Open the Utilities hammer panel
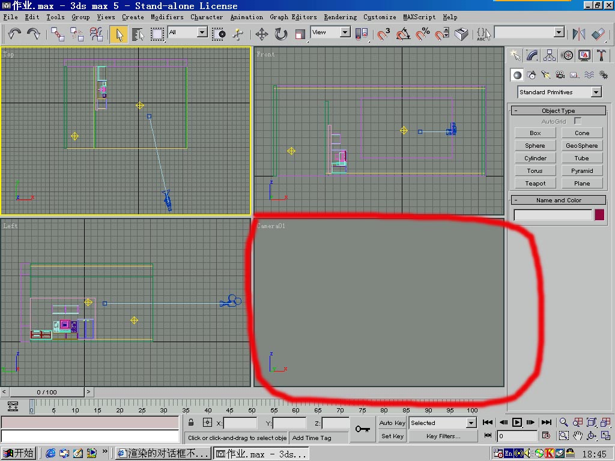This screenshot has width=615, height=461. coord(602,55)
